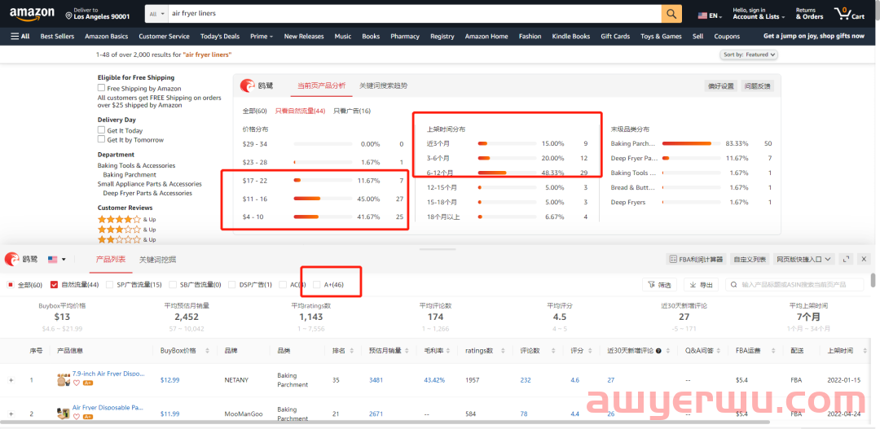Expand the bottom panel to fullscreen

pos(847,259)
